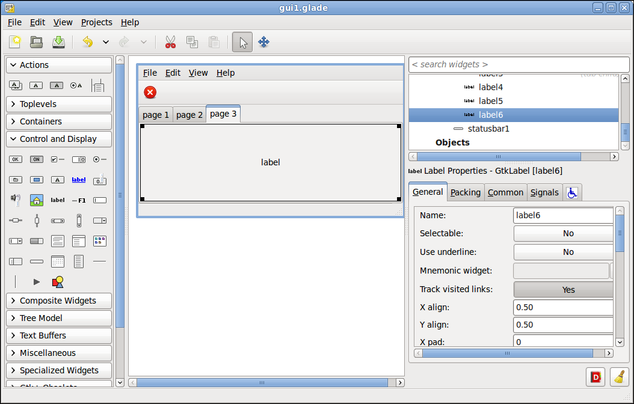Select the Arrow widget in palette
Viewport: 634px width, 404px height.
click(36, 281)
